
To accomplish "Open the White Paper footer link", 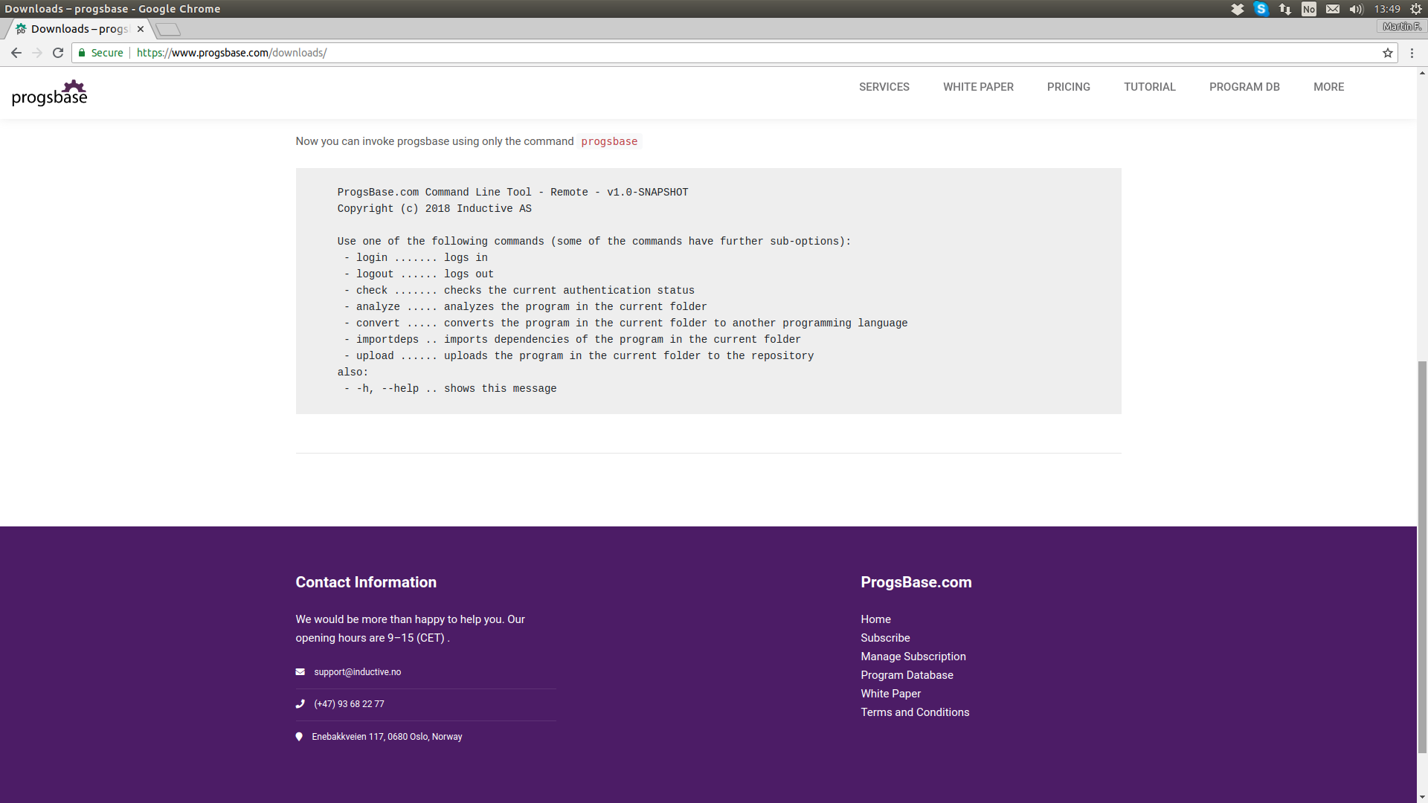I will click(x=890, y=694).
